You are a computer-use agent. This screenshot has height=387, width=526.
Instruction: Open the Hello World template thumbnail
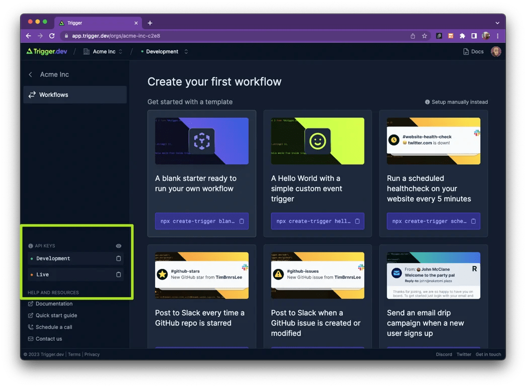[317, 141]
